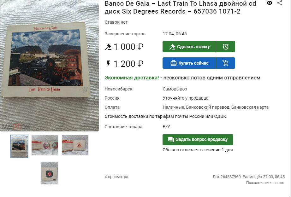Click Купить сейчас button
This screenshot has width=291, height=197.
(x=189, y=63)
